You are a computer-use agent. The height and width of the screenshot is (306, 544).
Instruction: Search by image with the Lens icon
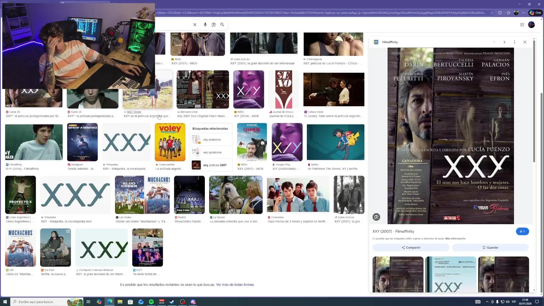pyautogui.click(x=214, y=25)
